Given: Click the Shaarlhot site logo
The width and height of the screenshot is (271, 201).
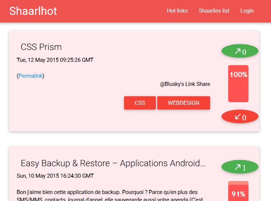Looking at the screenshot, I should 33,11.
